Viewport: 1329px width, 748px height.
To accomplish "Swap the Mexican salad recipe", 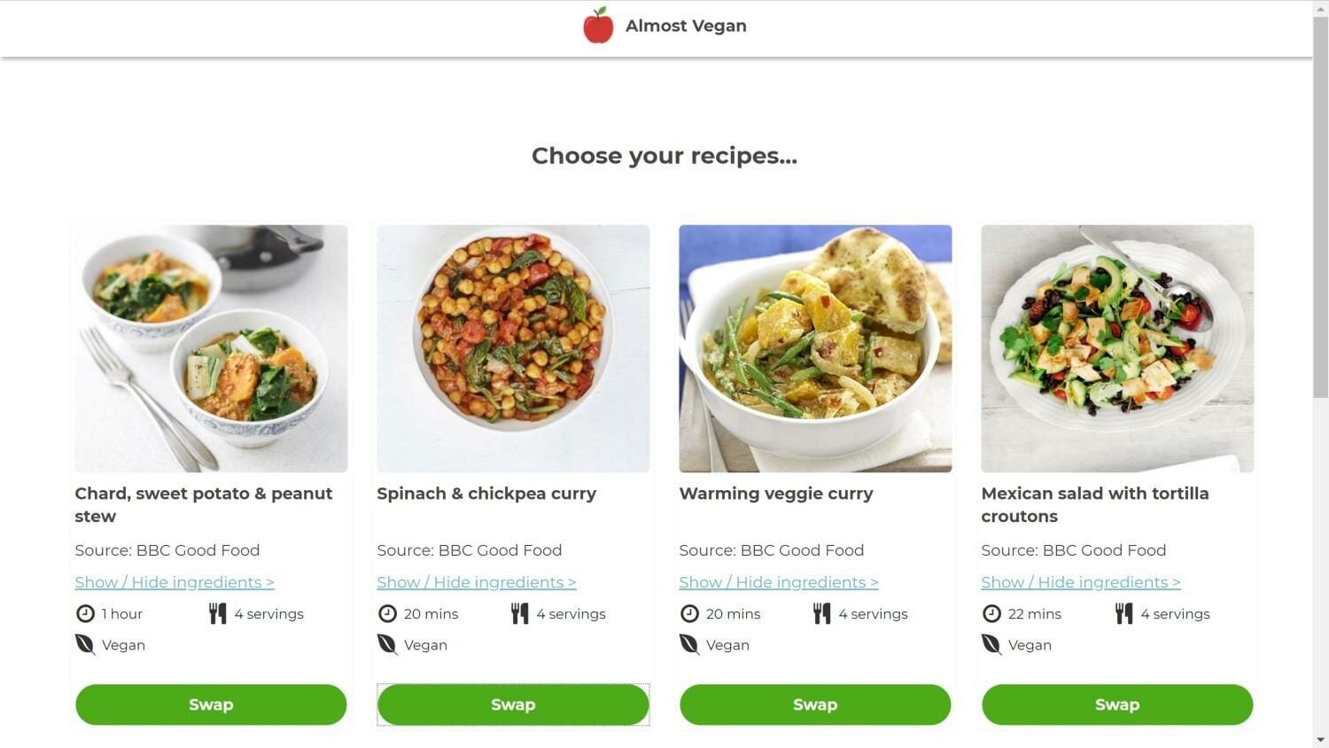I will click(x=1117, y=705).
